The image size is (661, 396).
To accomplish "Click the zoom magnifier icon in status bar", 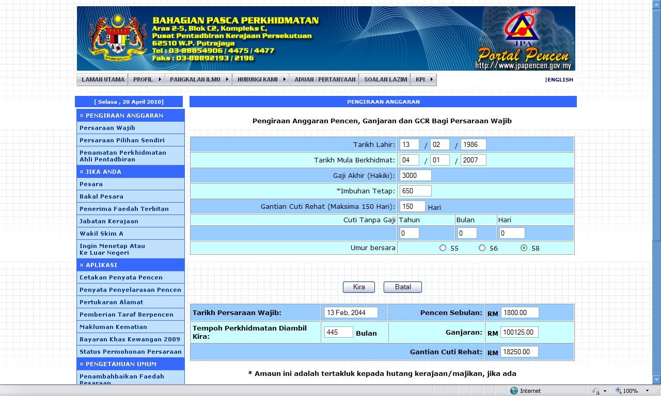I will (619, 391).
